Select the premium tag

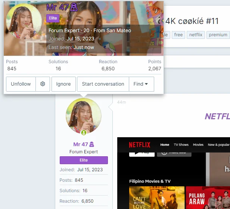coord(218,35)
